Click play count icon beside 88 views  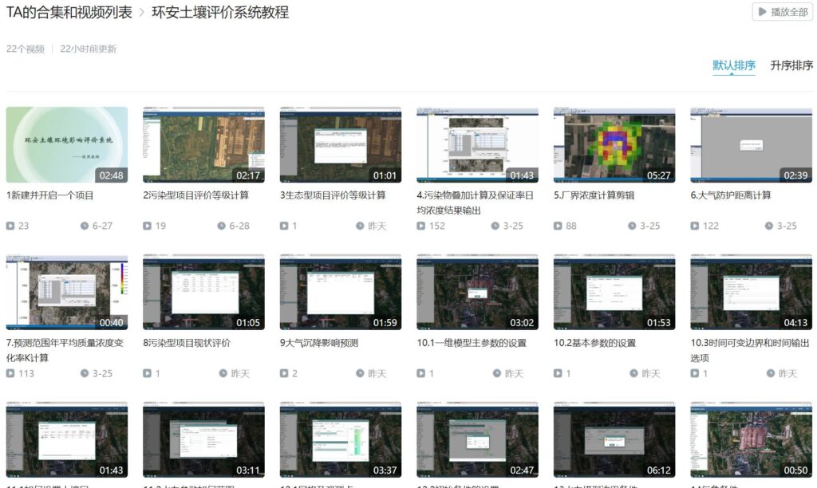click(558, 226)
